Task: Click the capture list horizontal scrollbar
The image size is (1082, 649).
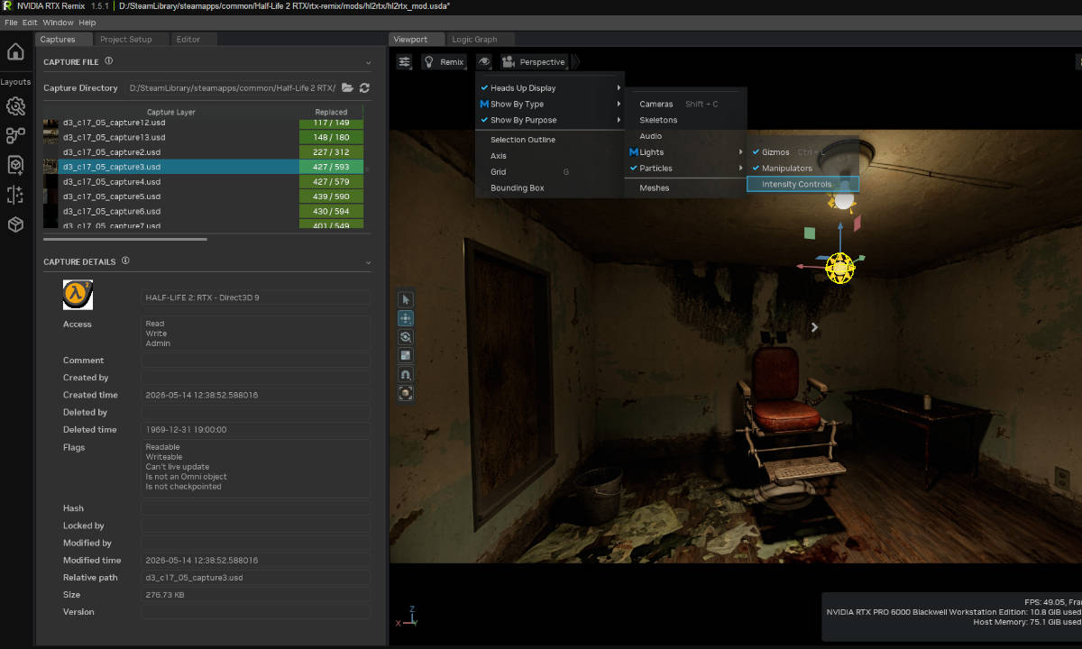Action: click(125, 239)
